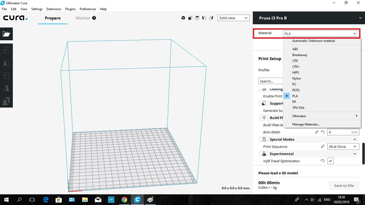Click the Cooling category fan icon
The image size is (365, 205).
click(264, 89)
